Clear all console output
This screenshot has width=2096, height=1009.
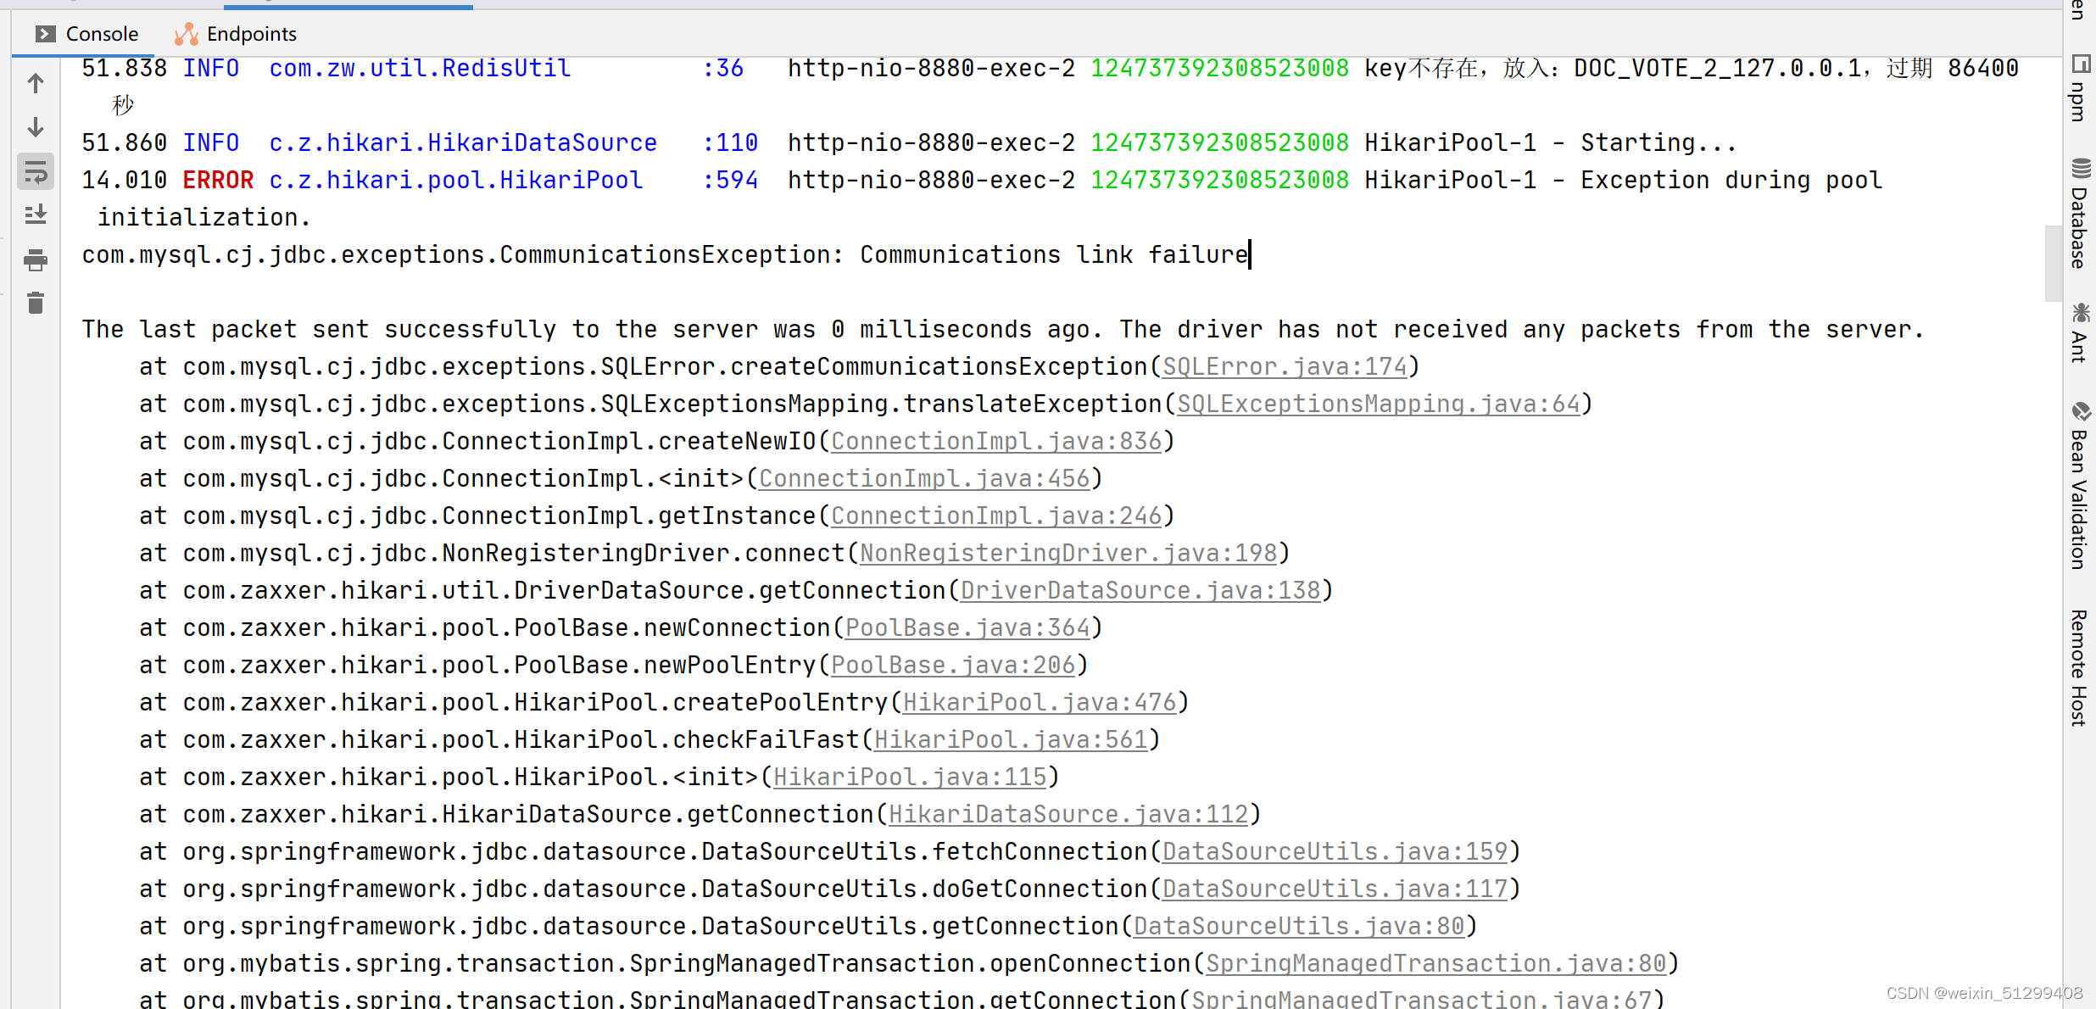click(x=35, y=303)
